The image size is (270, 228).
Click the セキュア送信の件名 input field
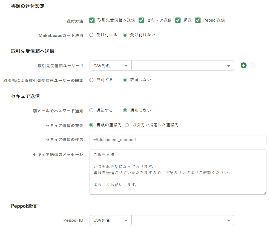click(178, 140)
